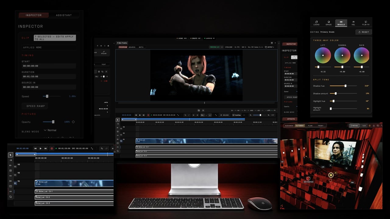Toggle the V2 track target in enlarged timeline panel
The image size is (390, 219).
[15, 175]
